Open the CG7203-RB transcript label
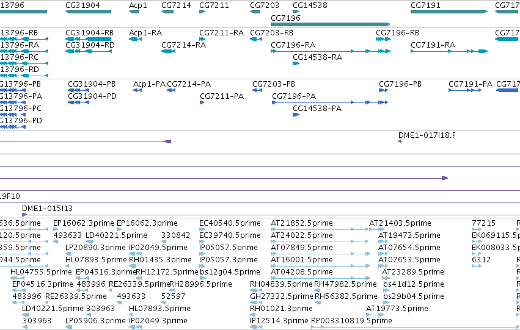Image resolution: width=520 pixels, height=330 pixels. (271, 33)
